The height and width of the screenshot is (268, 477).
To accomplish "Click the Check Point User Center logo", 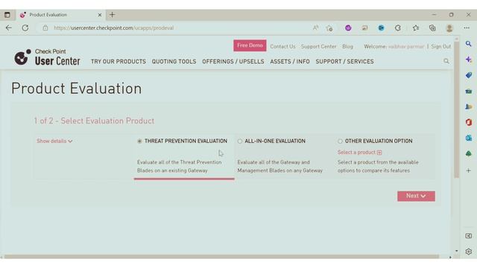I will pyautogui.click(x=47, y=57).
